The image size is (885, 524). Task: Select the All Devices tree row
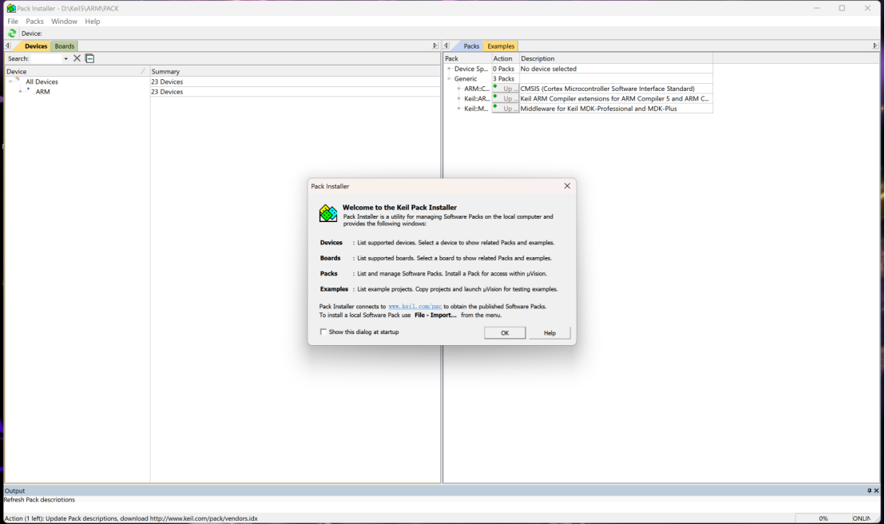(x=42, y=81)
